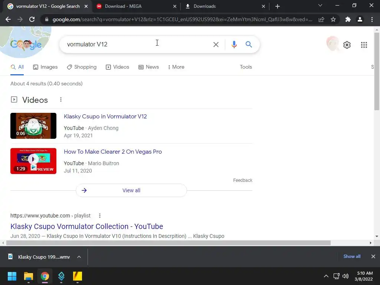Submit search with the magnifier icon
This screenshot has width=380, height=285.
[249, 45]
